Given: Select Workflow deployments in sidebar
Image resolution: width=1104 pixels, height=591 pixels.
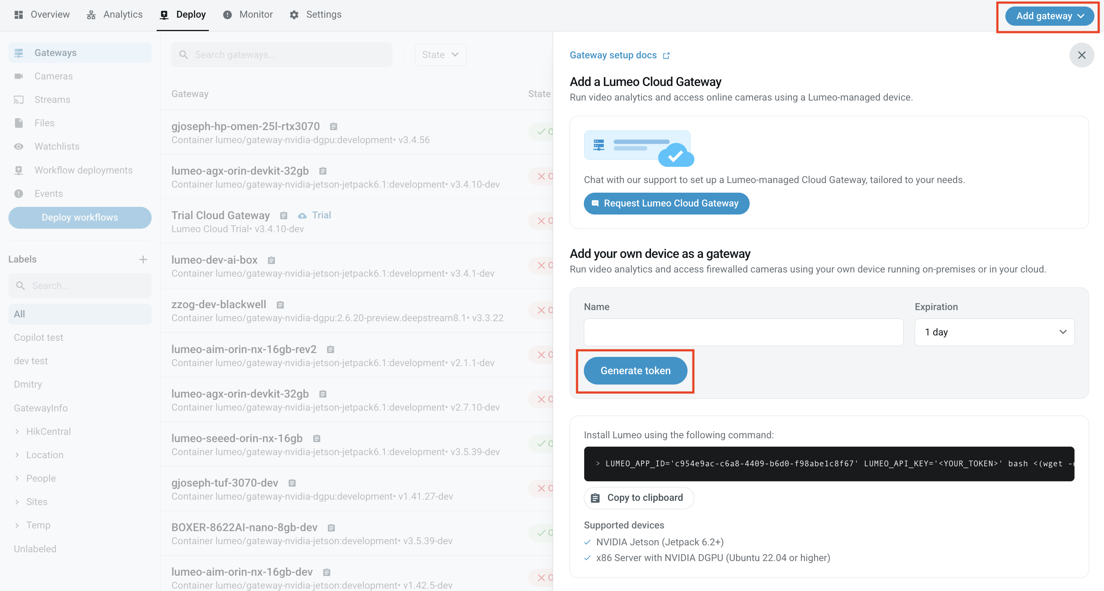Looking at the screenshot, I should click(80, 170).
